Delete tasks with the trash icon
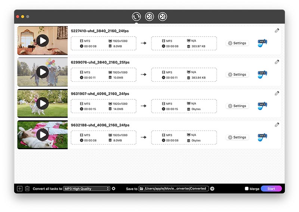This screenshot has width=299, height=212. [x=27, y=188]
